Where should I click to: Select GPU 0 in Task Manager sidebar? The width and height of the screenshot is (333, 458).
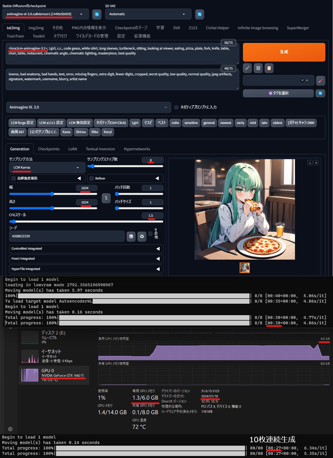tap(54, 375)
